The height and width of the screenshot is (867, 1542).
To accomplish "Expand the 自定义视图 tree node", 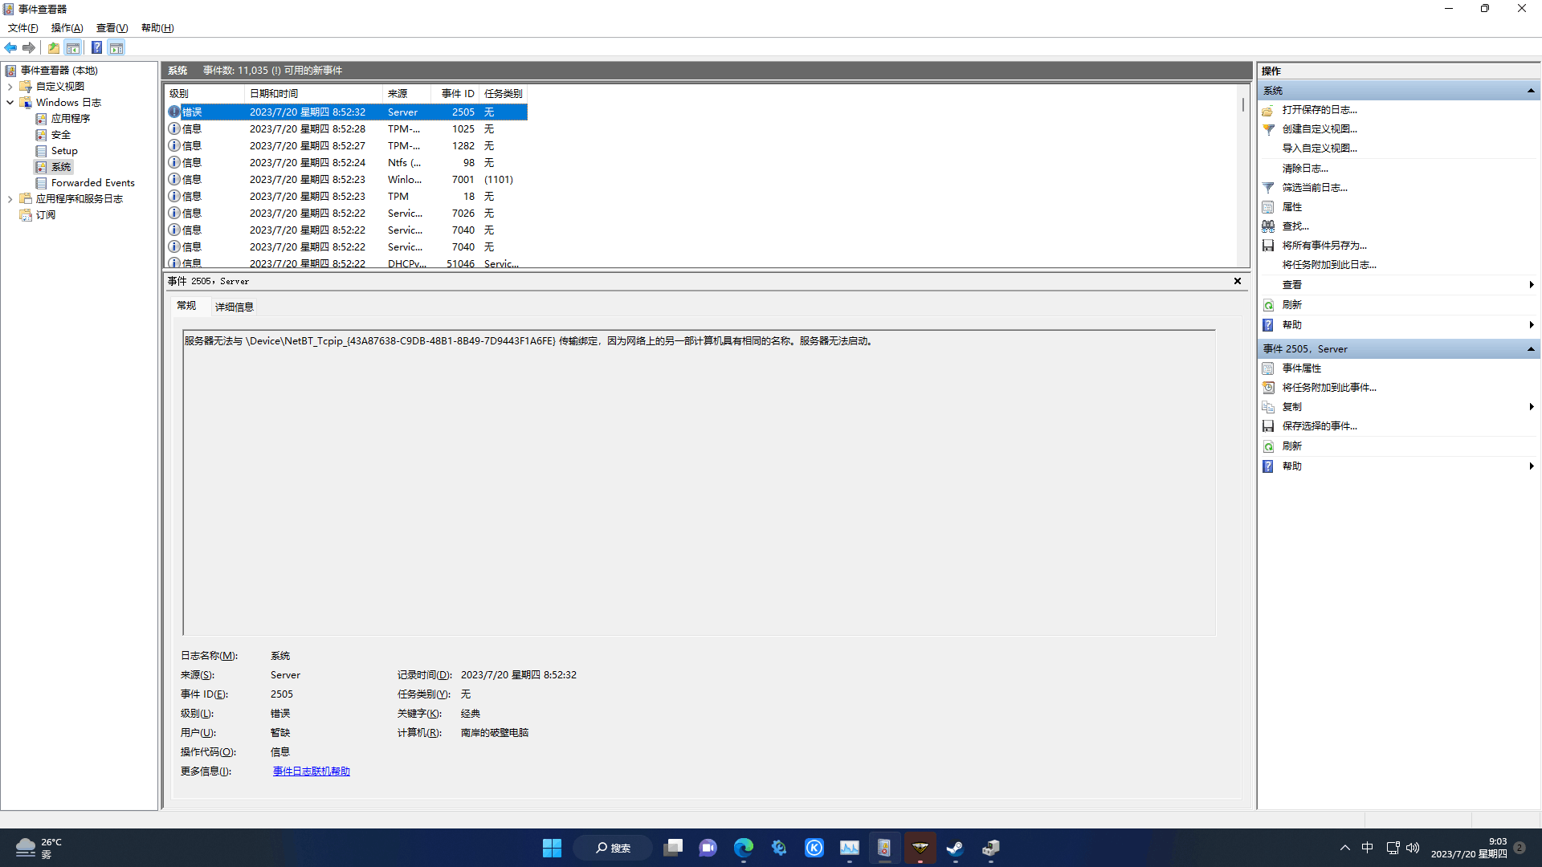I will pyautogui.click(x=10, y=87).
